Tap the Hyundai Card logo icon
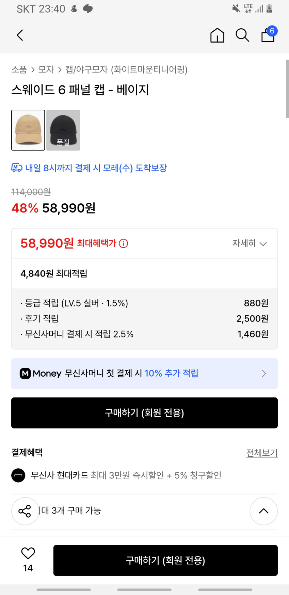Image resolution: width=289 pixels, height=595 pixels. tap(18, 475)
